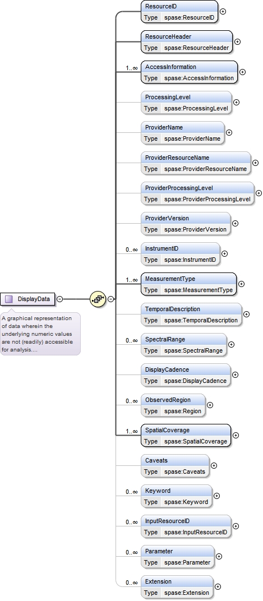Expand the DisplayCadence plus icon
263x601 pixels.
(x=236, y=375)
